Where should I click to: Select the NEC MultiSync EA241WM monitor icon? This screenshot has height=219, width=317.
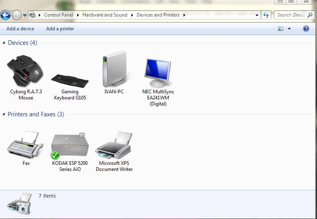pos(158,73)
